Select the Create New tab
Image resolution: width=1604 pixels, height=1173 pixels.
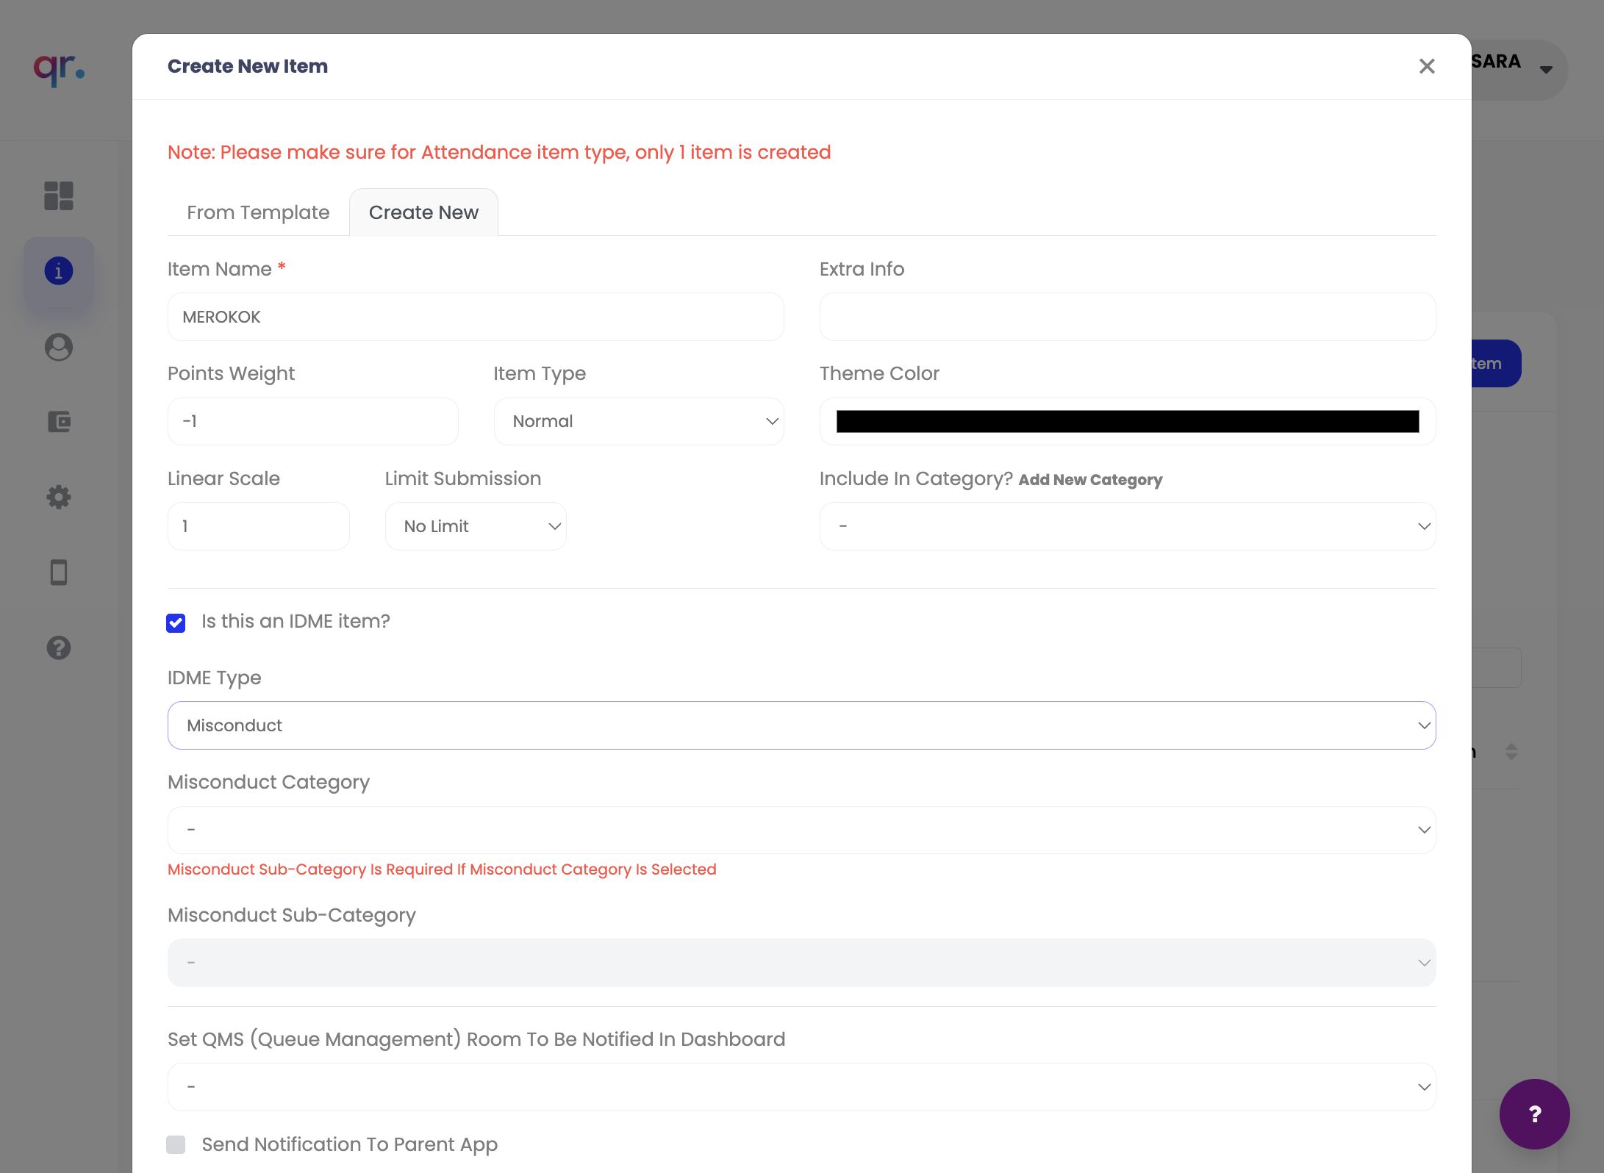tap(423, 212)
